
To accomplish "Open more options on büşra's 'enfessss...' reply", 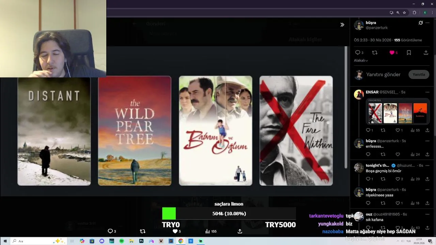I will (427, 141).
